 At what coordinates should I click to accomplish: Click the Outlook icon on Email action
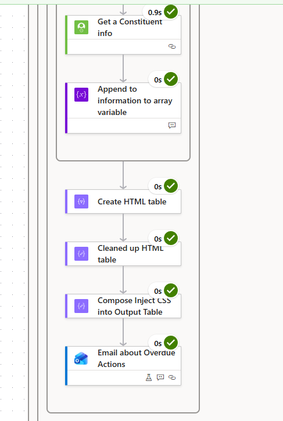click(x=81, y=358)
